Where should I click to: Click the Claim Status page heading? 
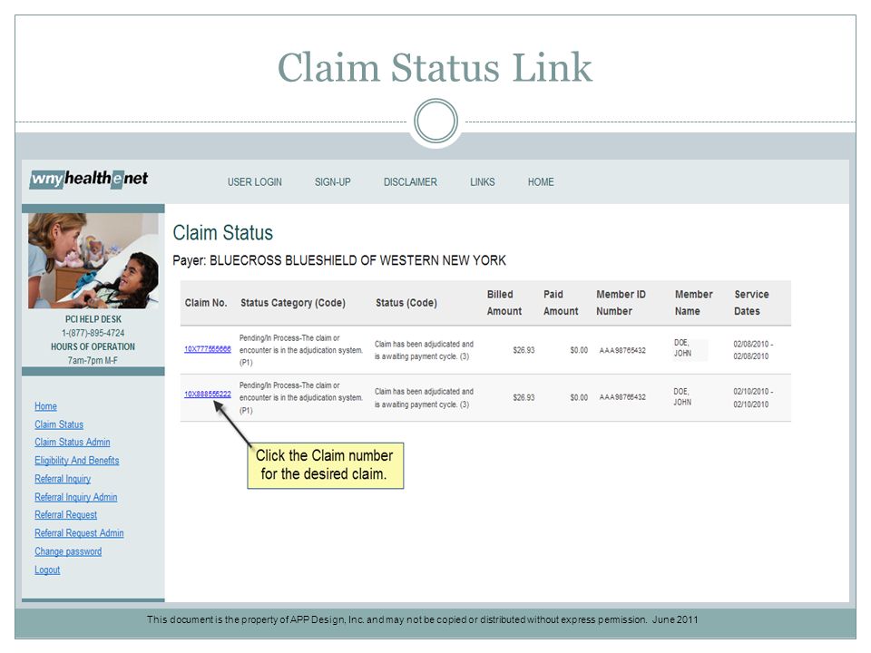click(x=223, y=233)
